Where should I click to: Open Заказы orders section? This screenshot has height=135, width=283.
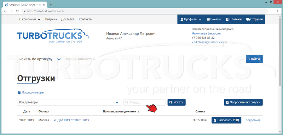coord(214,19)
